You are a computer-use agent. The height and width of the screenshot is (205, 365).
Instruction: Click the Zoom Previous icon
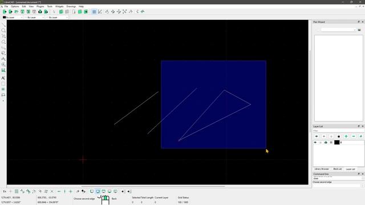coord(131,11)
